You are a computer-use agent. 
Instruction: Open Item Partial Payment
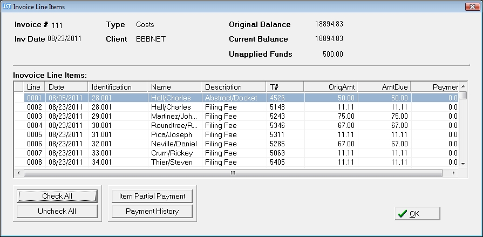[152, 196]
